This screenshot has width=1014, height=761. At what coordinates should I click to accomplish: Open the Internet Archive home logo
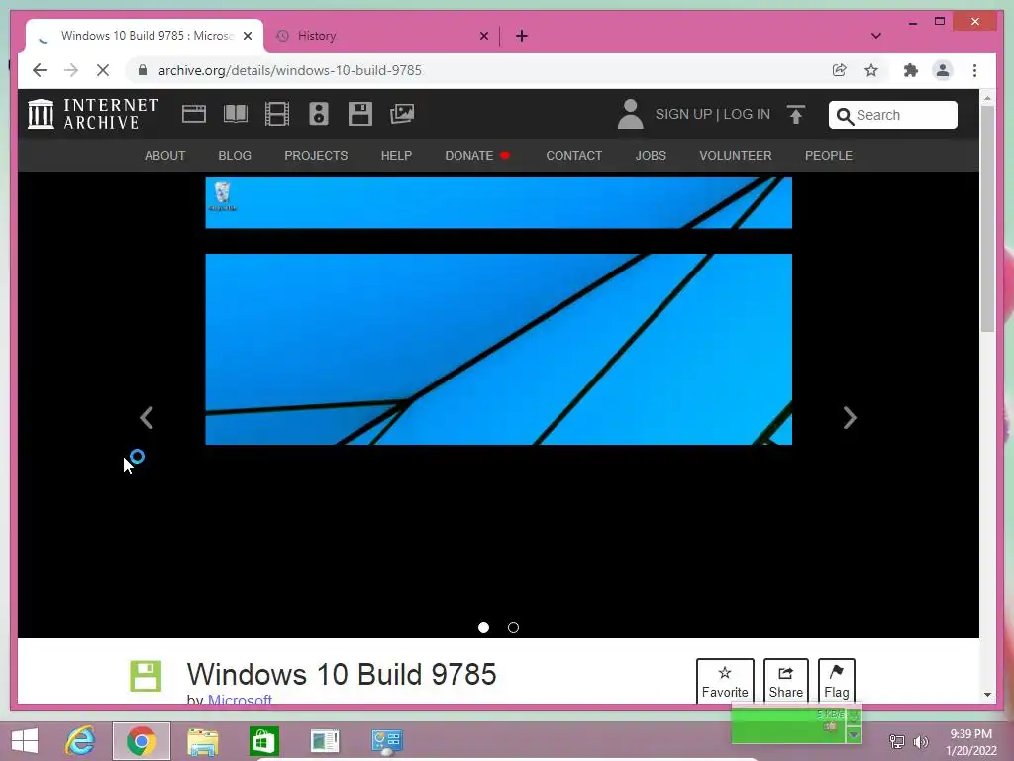93,114
